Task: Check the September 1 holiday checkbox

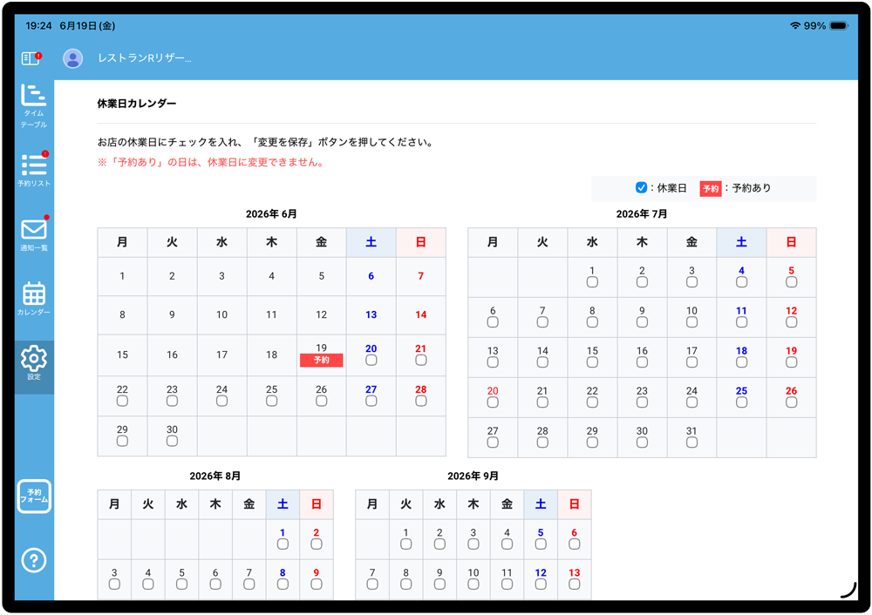Action: coord(406,544)
